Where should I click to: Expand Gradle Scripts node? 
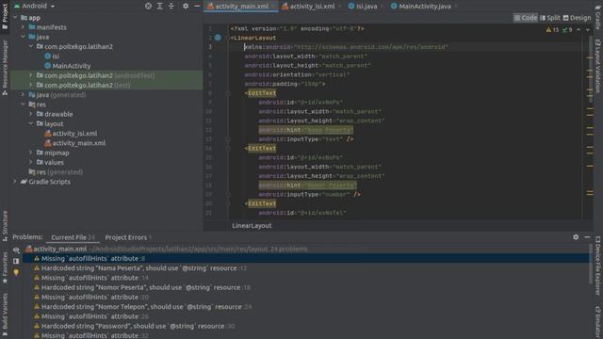(x=15, y=182)
